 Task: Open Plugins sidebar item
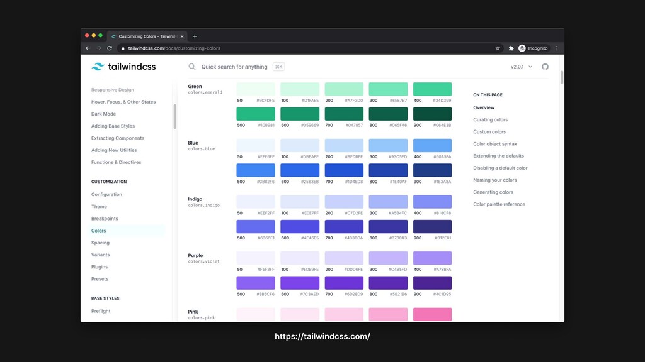(100, 266)
